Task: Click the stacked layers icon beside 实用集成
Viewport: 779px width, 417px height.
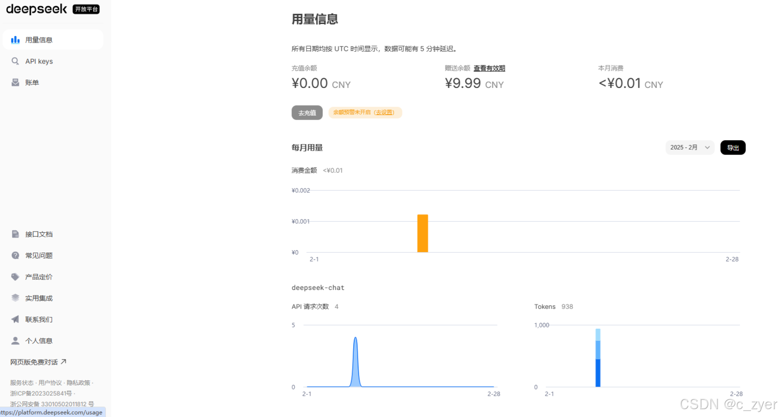Action: 15,298
